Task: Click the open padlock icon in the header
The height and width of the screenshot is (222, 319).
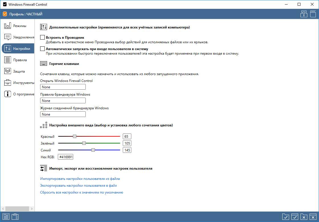Action: coord(304,14)
